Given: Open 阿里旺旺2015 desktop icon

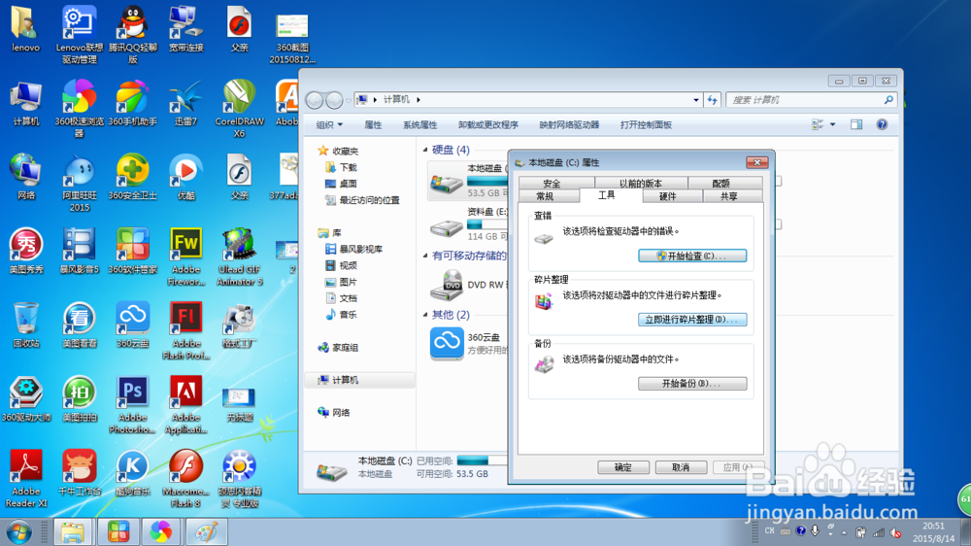Looking at the screenshot, I should (80, 183).
